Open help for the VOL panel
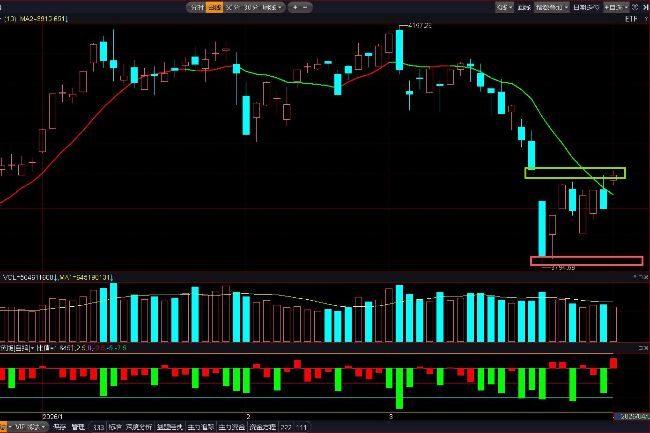 [635, 277]
